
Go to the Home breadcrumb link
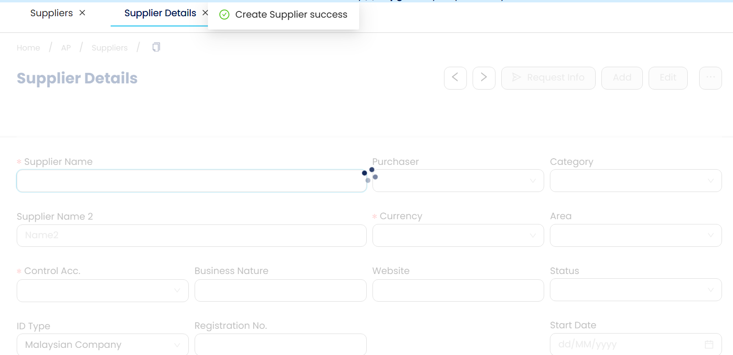point(28,48)
